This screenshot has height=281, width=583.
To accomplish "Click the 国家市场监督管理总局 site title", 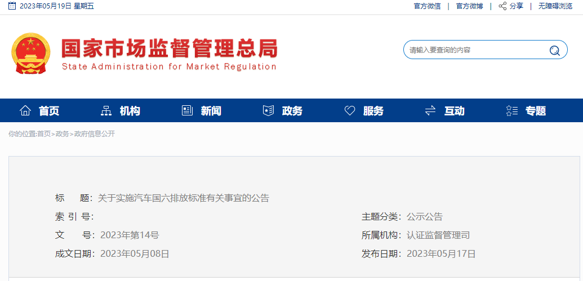I will coord(170,48).
